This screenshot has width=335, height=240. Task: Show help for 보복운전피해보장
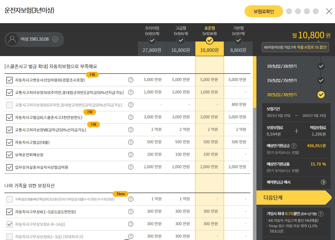130,155
